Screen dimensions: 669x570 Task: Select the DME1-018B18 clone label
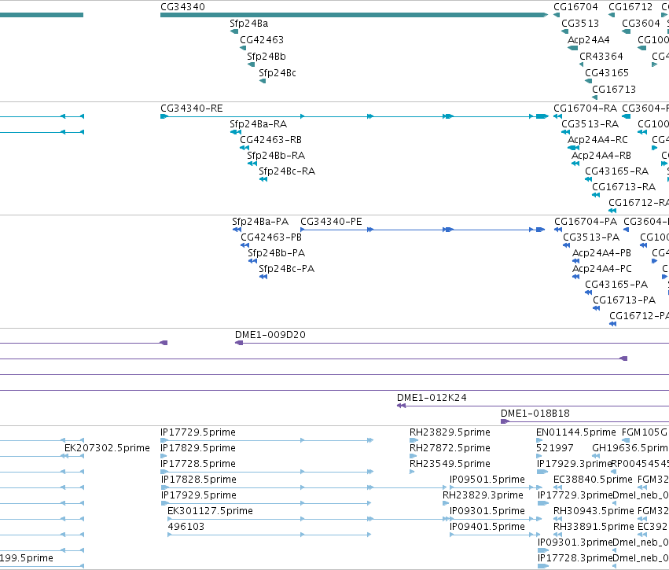pos(535,414)
